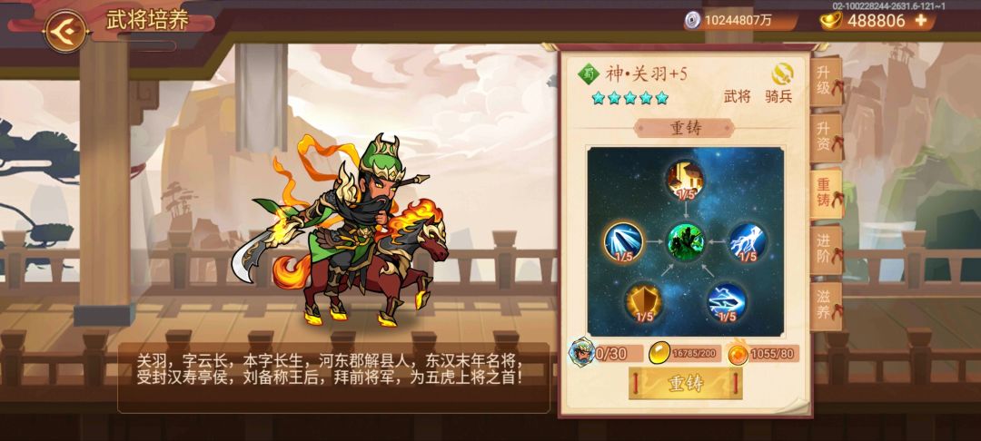The height and width of the screenshot is (441, 981).
Task: Select the center green warrior node
Action: click(686, 242)
